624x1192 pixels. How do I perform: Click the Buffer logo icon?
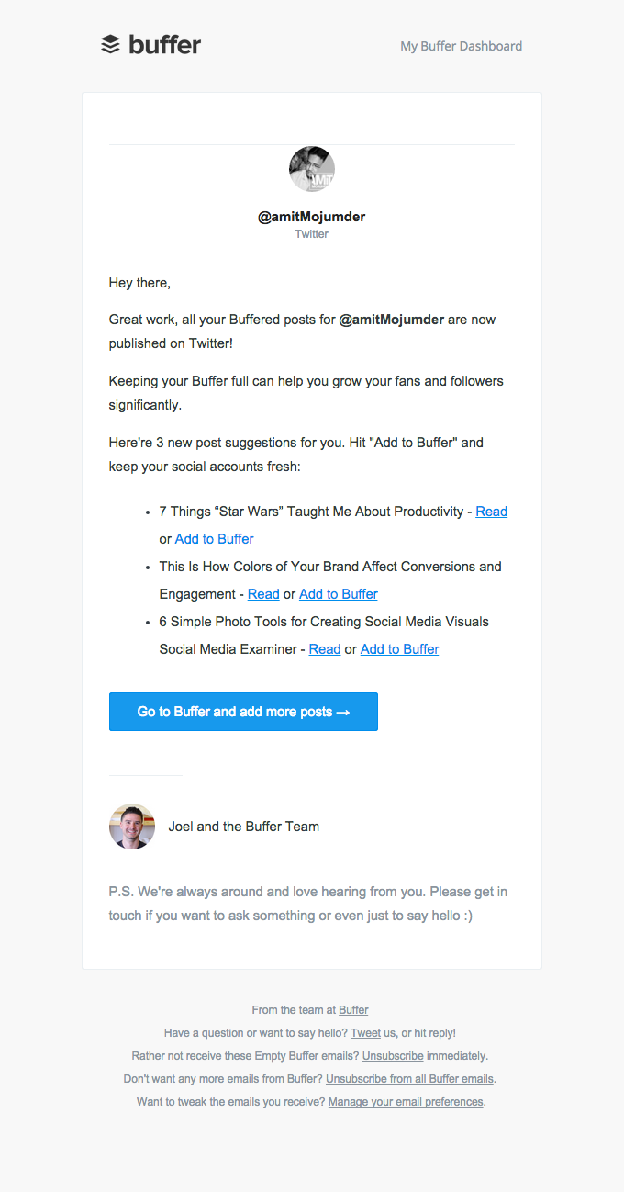point(109,43)
